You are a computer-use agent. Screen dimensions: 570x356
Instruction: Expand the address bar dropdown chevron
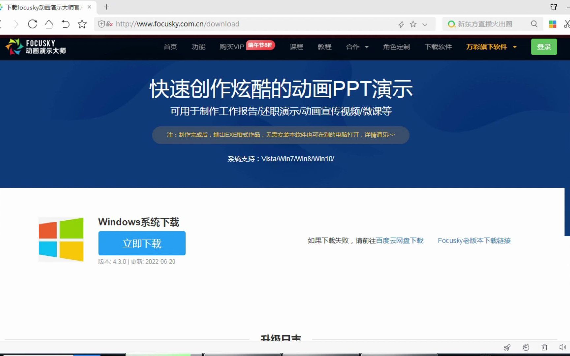point(425,24)
